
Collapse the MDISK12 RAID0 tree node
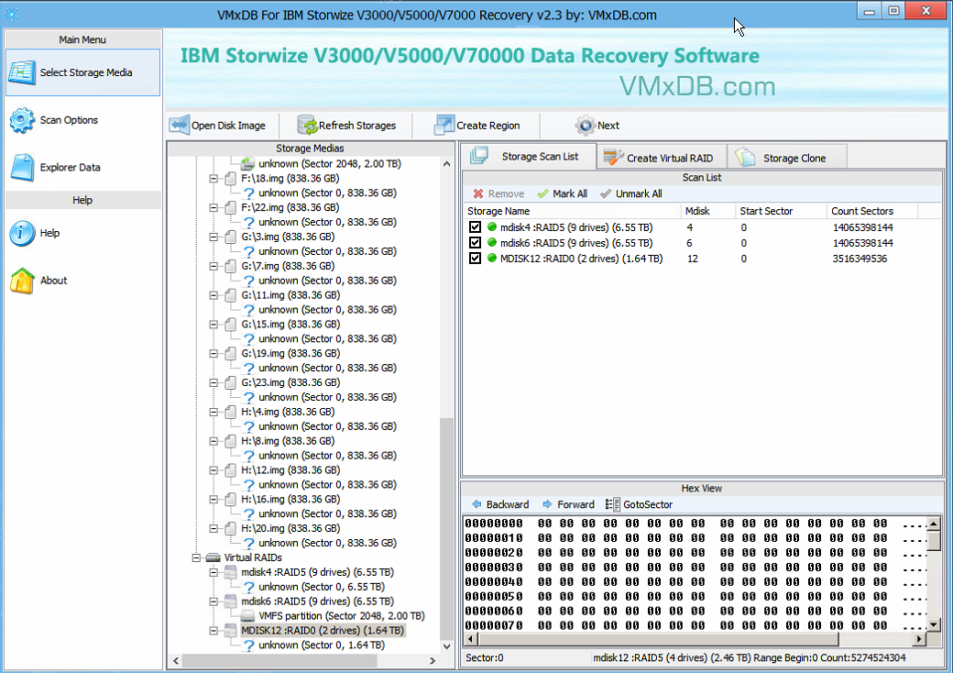coord(214,631)
